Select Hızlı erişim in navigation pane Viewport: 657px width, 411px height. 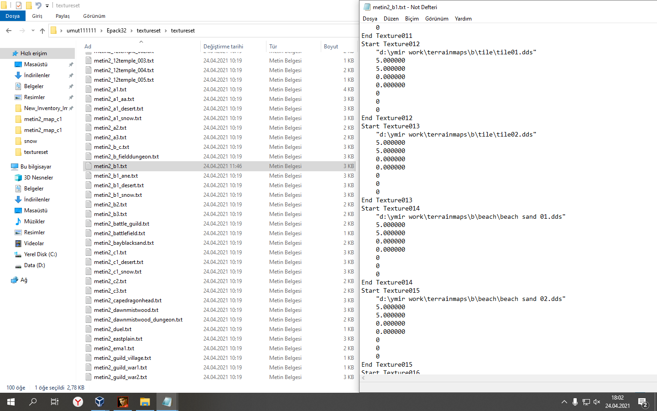34,53
